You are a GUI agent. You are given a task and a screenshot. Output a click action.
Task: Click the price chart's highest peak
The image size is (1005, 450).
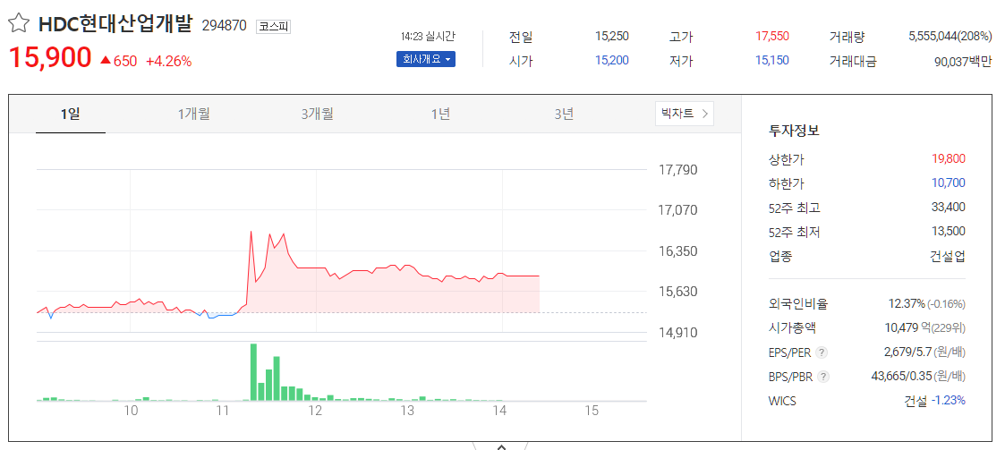click(x=251, y=232)
